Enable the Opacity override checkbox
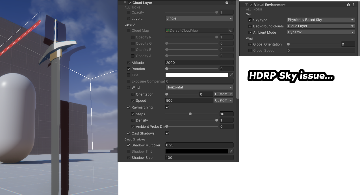 (x=129, y=12)
